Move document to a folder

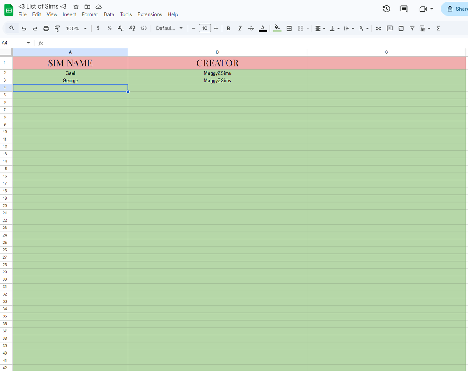(87, 7)
